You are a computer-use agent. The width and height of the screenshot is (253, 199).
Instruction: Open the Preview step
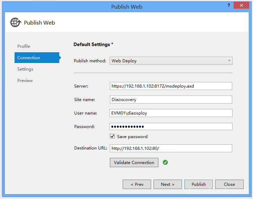pos(25,80)
